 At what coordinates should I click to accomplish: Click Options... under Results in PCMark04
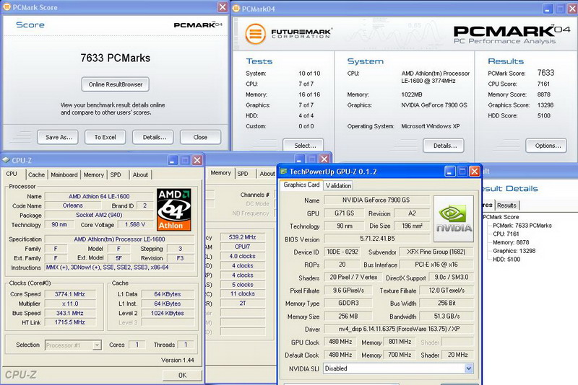(548, 146)
